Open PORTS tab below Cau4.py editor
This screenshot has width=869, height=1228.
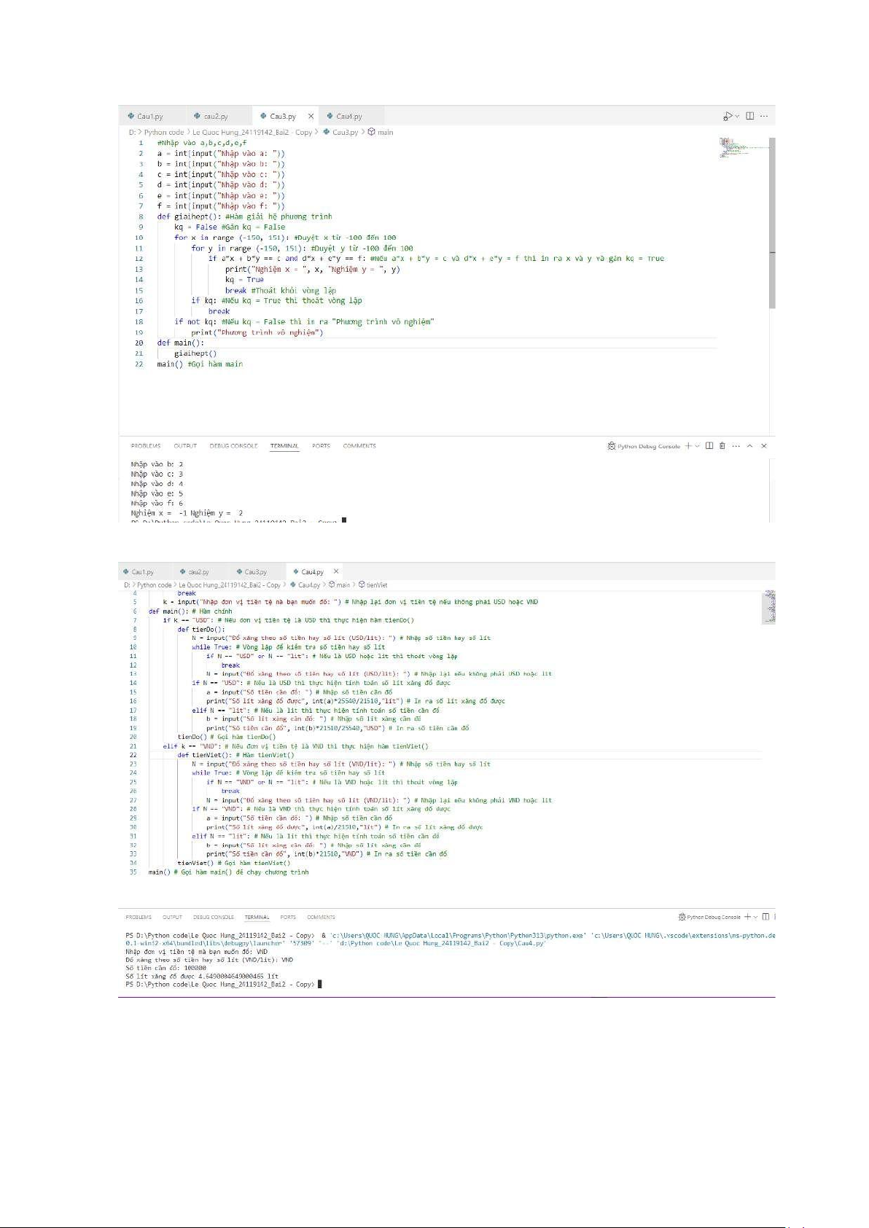point(288,918)
